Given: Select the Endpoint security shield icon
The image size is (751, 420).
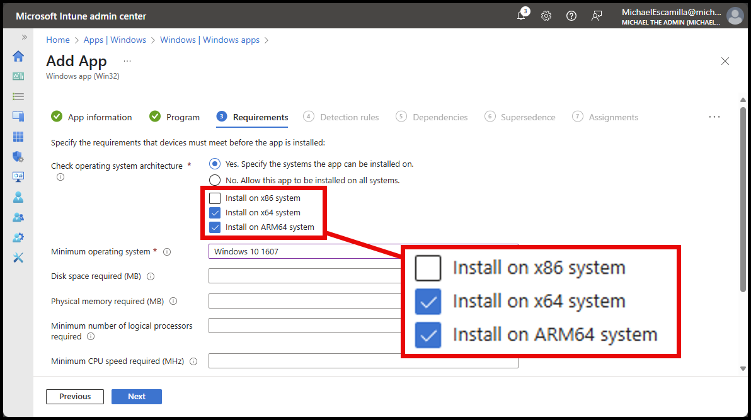Looking at the screenshot, I should click(x=18, y=156).
